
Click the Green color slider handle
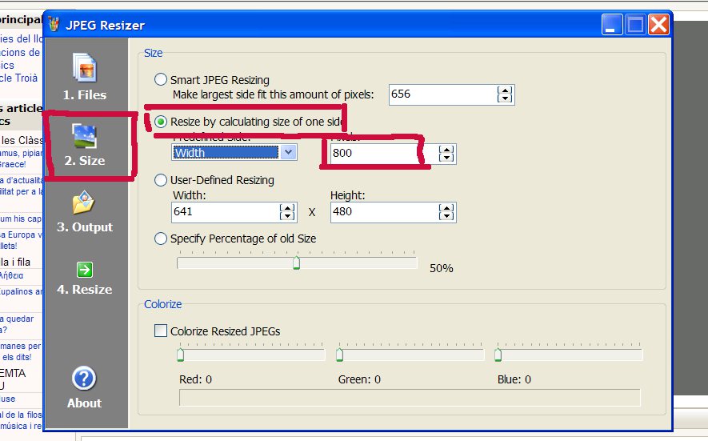coord(339,355)
